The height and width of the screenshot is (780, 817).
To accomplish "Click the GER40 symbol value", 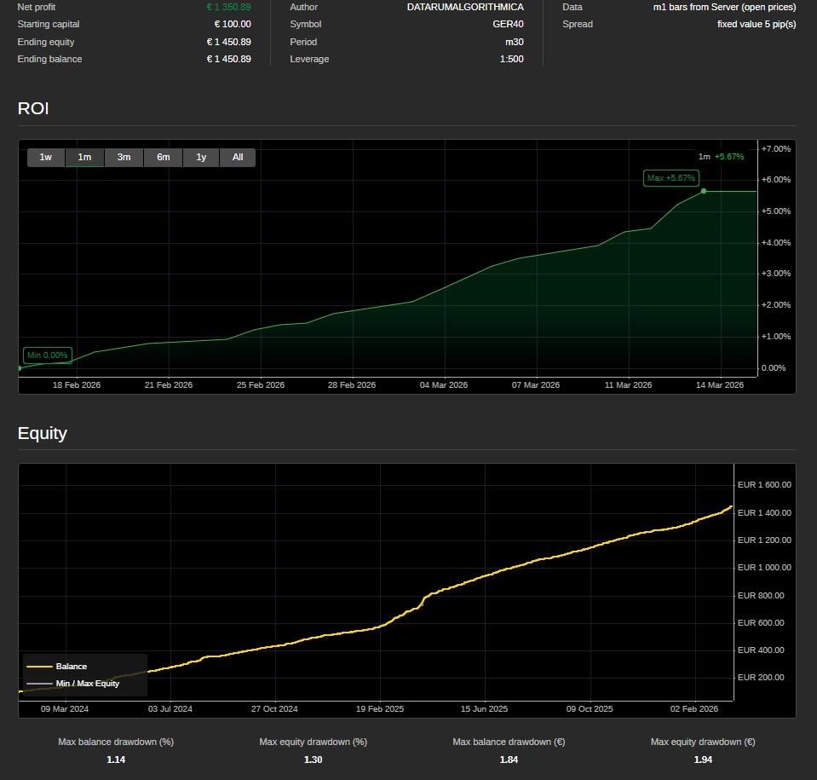I will click(x=508, y=24).
